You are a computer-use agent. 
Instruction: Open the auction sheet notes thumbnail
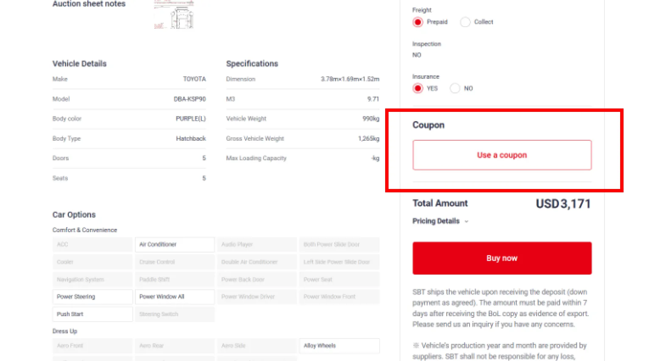[174, 15]
